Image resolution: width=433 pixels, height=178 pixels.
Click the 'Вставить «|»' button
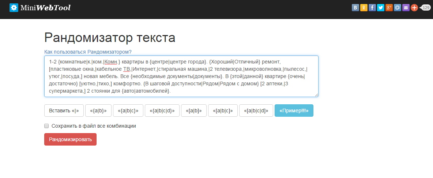(64, 111)
